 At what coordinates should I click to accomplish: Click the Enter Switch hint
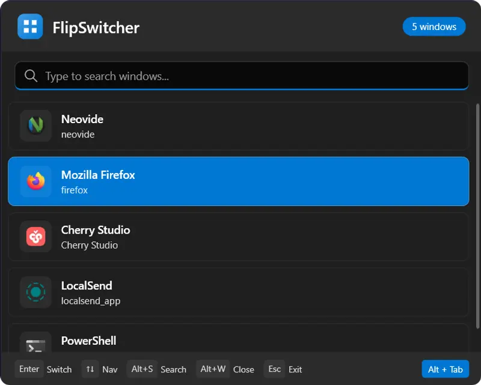click(44, 369)
